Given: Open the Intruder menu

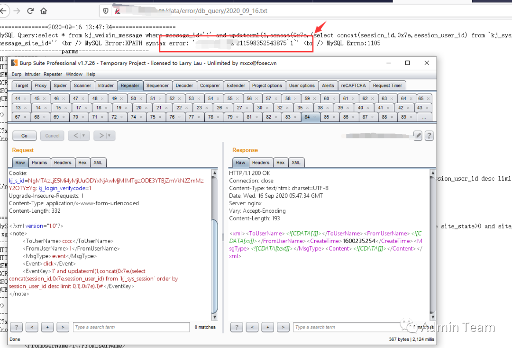Looking at the screenshot, I should (32, 74).
